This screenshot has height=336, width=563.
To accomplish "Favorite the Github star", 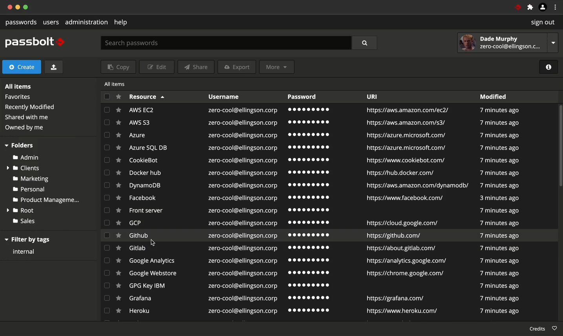I will click(119, 236).
